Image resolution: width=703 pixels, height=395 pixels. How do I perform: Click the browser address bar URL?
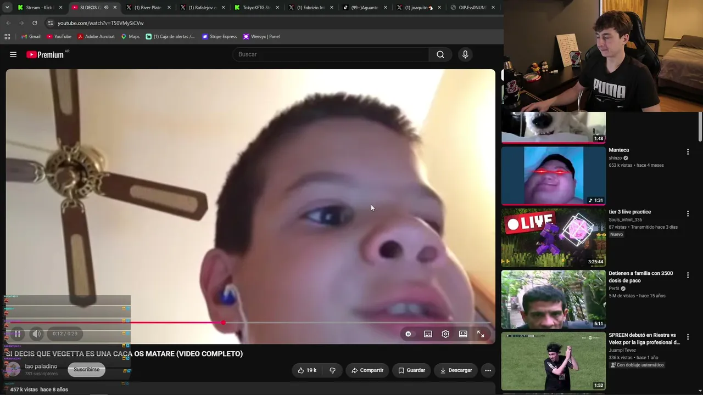pos(101,23)
